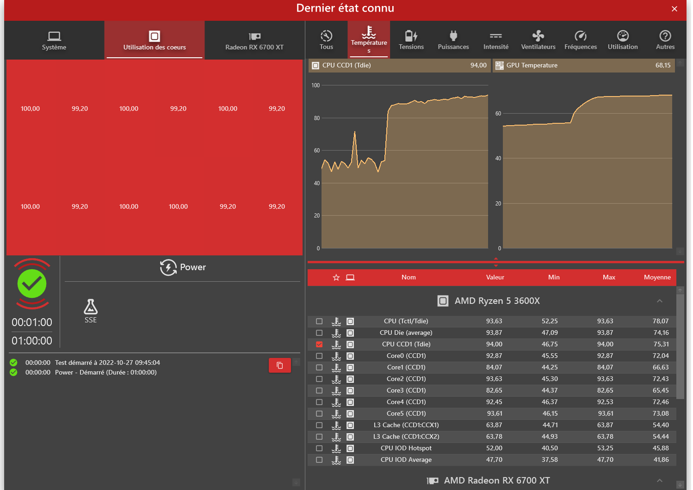Click CPU chip icon of CPU IOD Hotspot row
Viewport: 693px width, 490px height.
[x=350, y=448]
